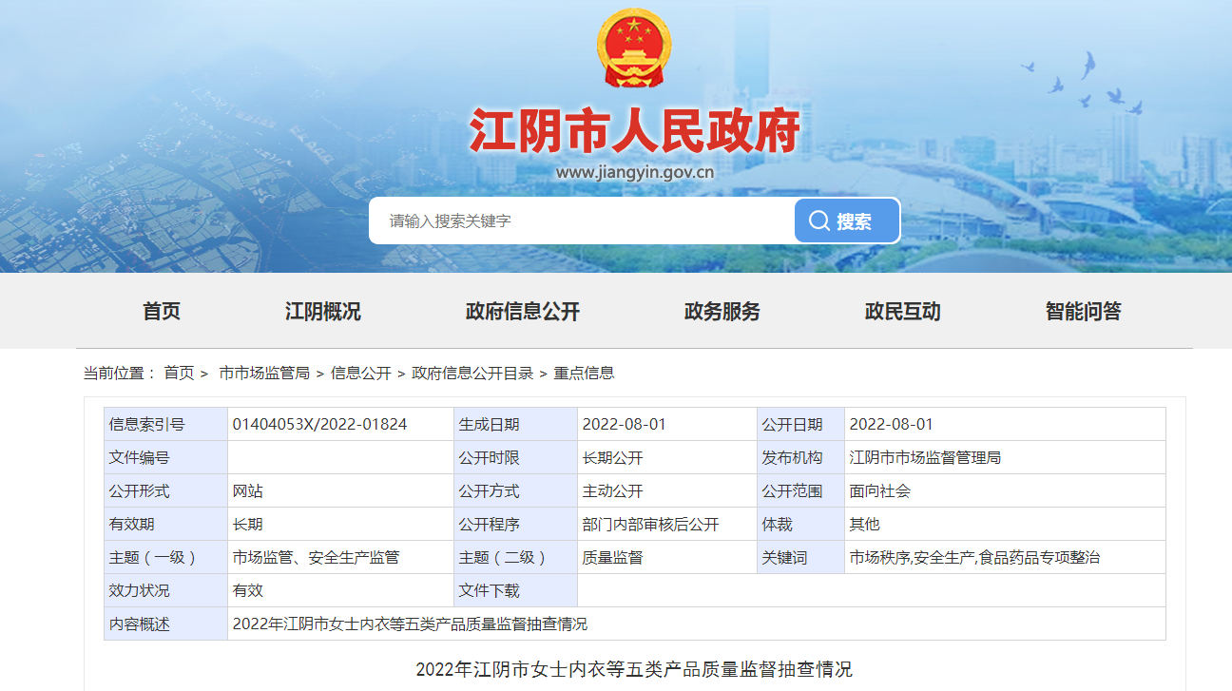Go to 政府信息公开 in navigation
Viewport: 1232px width, 691px height.
(x=522, y=311)
